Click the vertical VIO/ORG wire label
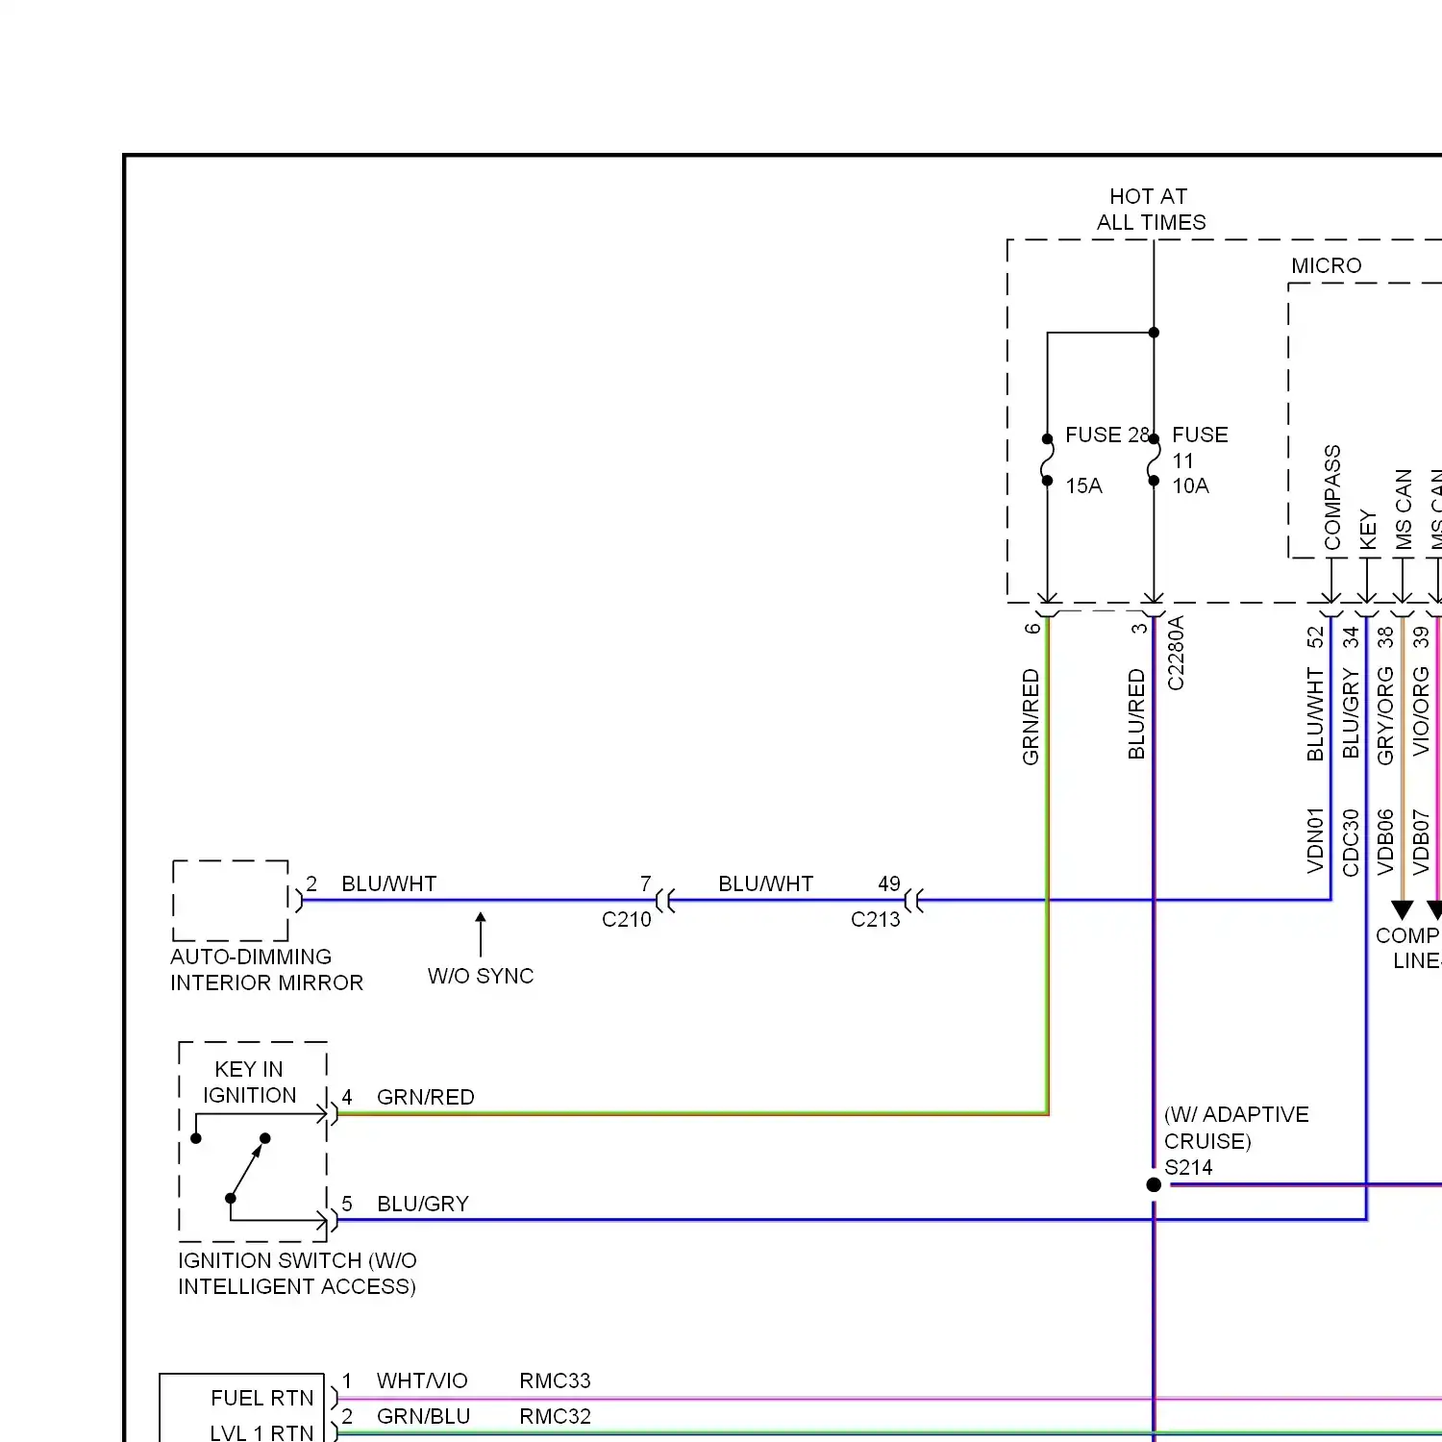 point(1421,711)
